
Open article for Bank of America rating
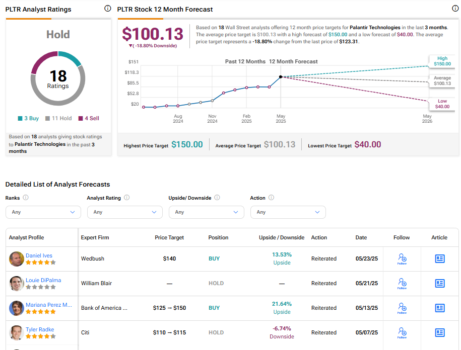coord(440,308)
